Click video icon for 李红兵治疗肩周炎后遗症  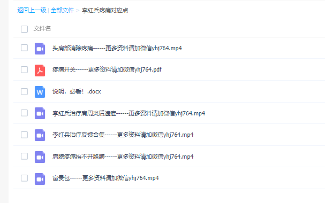40,113
